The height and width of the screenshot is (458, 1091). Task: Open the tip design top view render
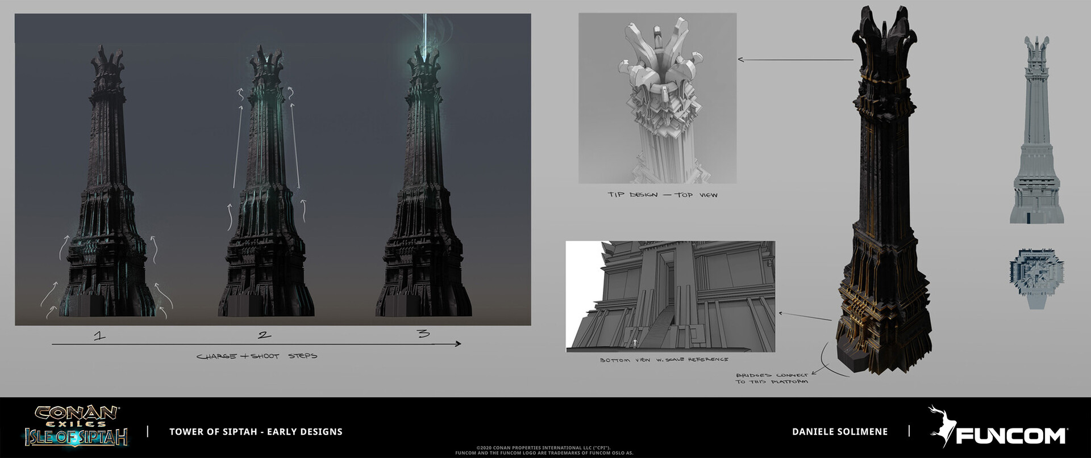[657, 98]
